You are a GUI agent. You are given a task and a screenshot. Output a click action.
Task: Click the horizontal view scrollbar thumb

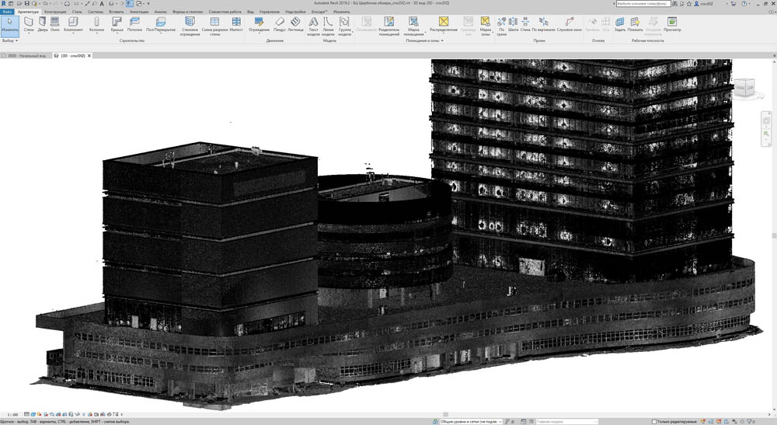pos(445,415)
